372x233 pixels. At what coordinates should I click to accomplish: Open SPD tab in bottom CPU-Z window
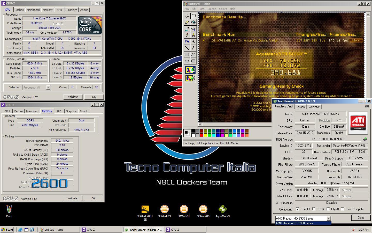click(59, 111)
